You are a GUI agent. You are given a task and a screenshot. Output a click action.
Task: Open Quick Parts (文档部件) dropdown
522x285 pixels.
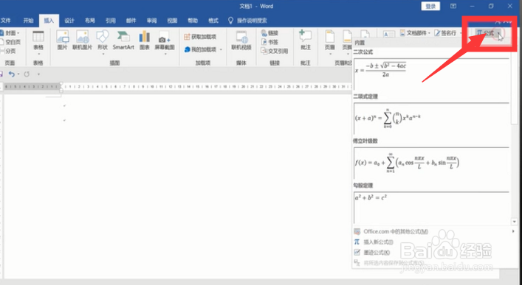click(415, 33)
